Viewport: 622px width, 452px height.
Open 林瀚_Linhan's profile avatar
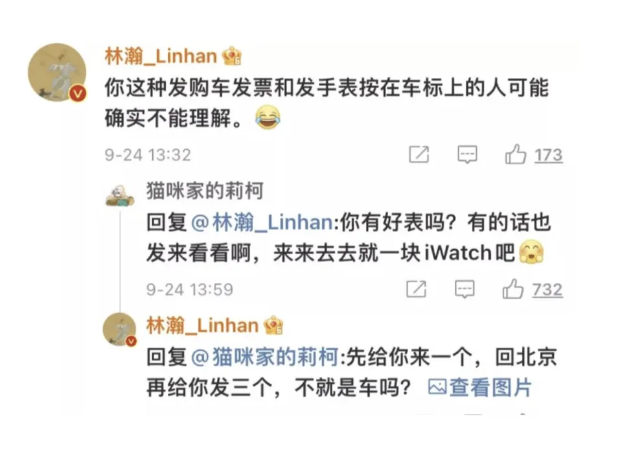(58, 70)
